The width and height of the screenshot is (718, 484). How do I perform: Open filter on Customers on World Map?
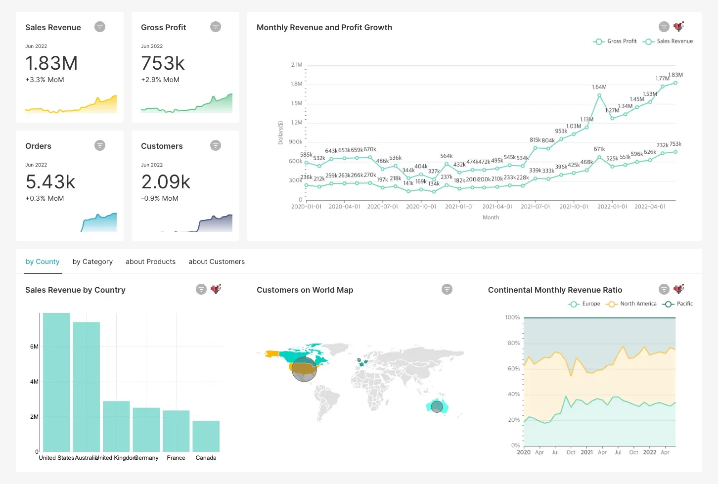pyautogui.click(x=447, y=289)
